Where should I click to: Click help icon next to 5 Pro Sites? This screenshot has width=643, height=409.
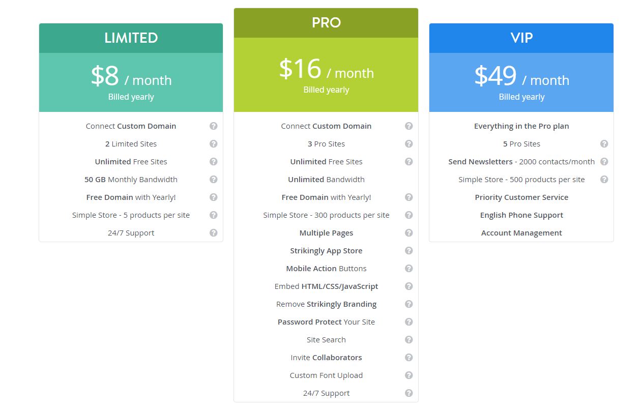click(604, 144)
